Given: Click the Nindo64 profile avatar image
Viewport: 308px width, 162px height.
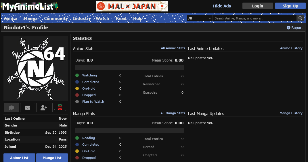Looking at the screenshot, I should click(x=36, y=69).
